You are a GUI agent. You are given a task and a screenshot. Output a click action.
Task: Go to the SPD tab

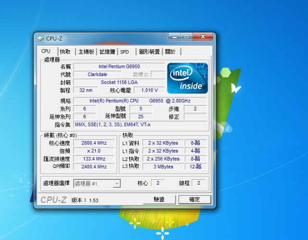pos(125,52)
